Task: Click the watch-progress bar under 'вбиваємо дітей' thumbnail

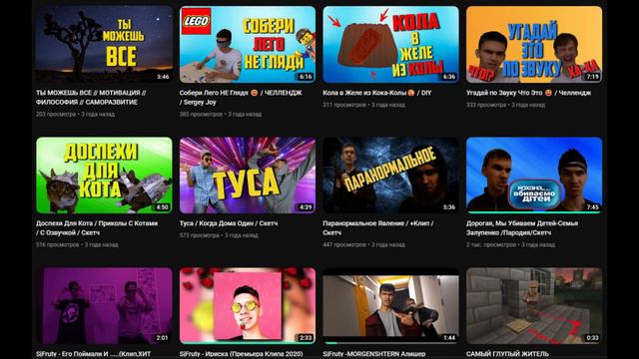Action: [x=534, y=212]
